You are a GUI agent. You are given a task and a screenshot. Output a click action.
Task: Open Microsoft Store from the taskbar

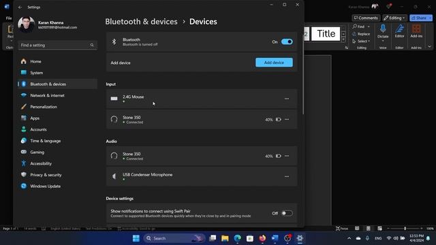pyautogui.click(x=250, y=238)
